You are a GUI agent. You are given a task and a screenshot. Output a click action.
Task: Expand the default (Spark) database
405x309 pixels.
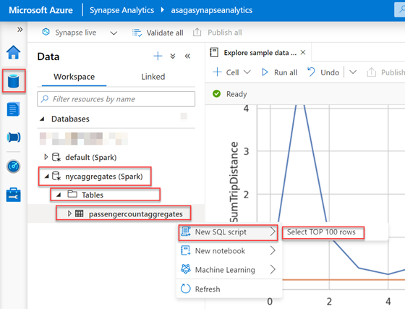pos(46,157)
